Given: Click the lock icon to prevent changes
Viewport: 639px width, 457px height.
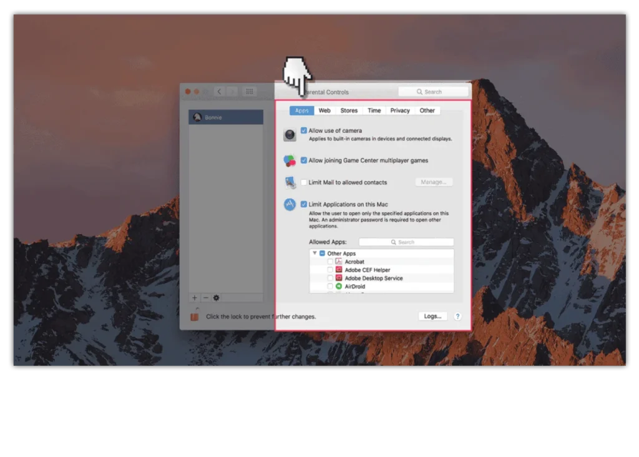Looking at the screenshot, I should point(195,315).
